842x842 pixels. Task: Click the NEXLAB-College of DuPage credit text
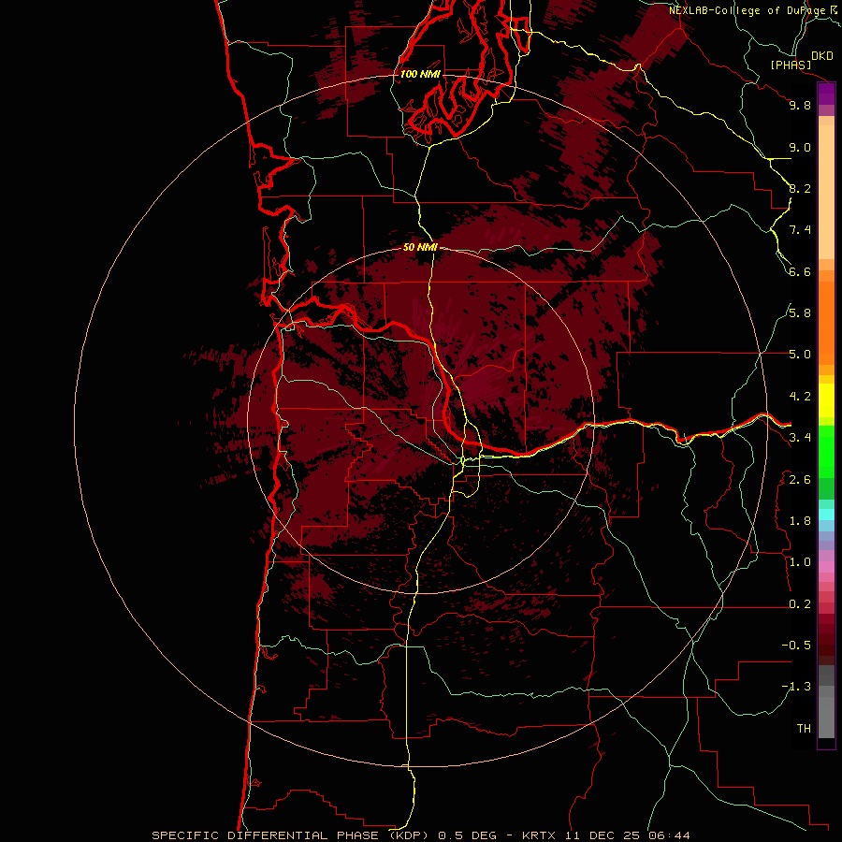[x=748, y=10]
